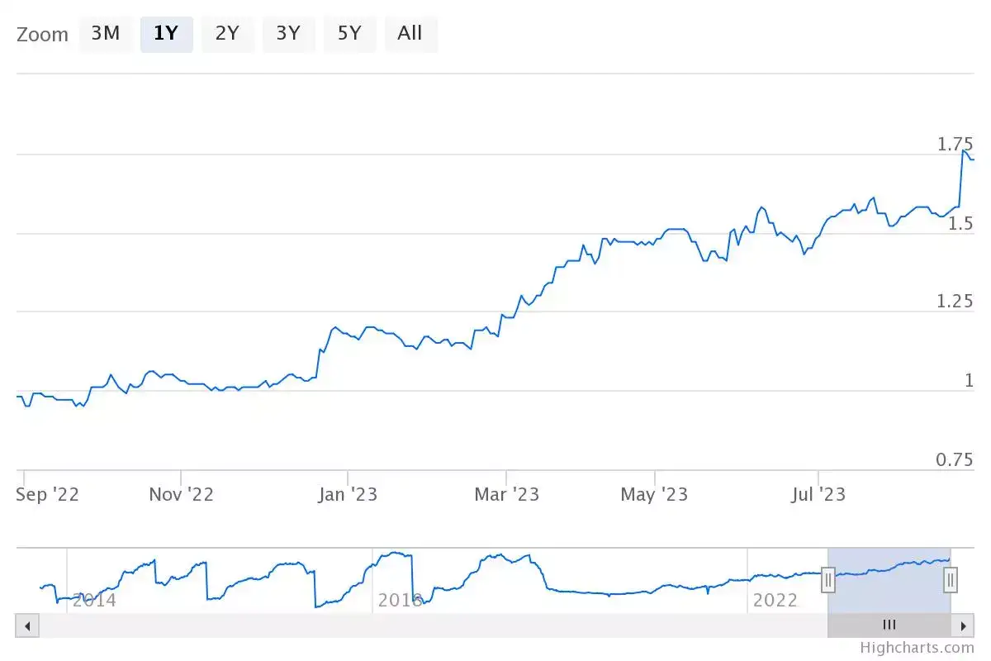Click the scrollbar grip icon in the thumb
991x661 pixels.
click(x=889, y=625)
